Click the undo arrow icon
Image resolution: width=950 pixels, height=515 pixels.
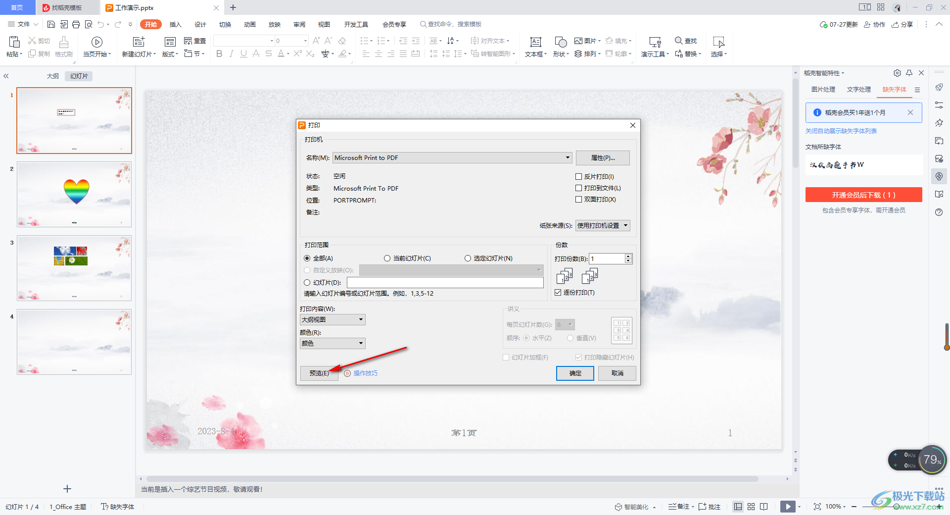tap(101, 24)
